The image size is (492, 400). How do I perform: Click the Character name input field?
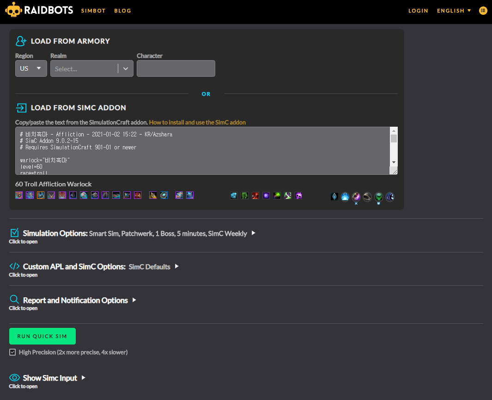coord(176,68)
